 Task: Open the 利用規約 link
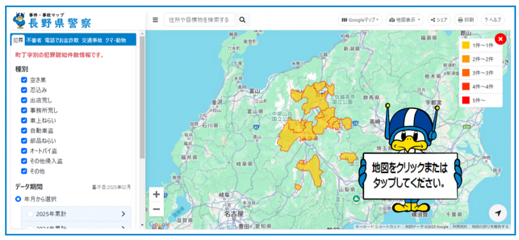(x=460, y=227)
